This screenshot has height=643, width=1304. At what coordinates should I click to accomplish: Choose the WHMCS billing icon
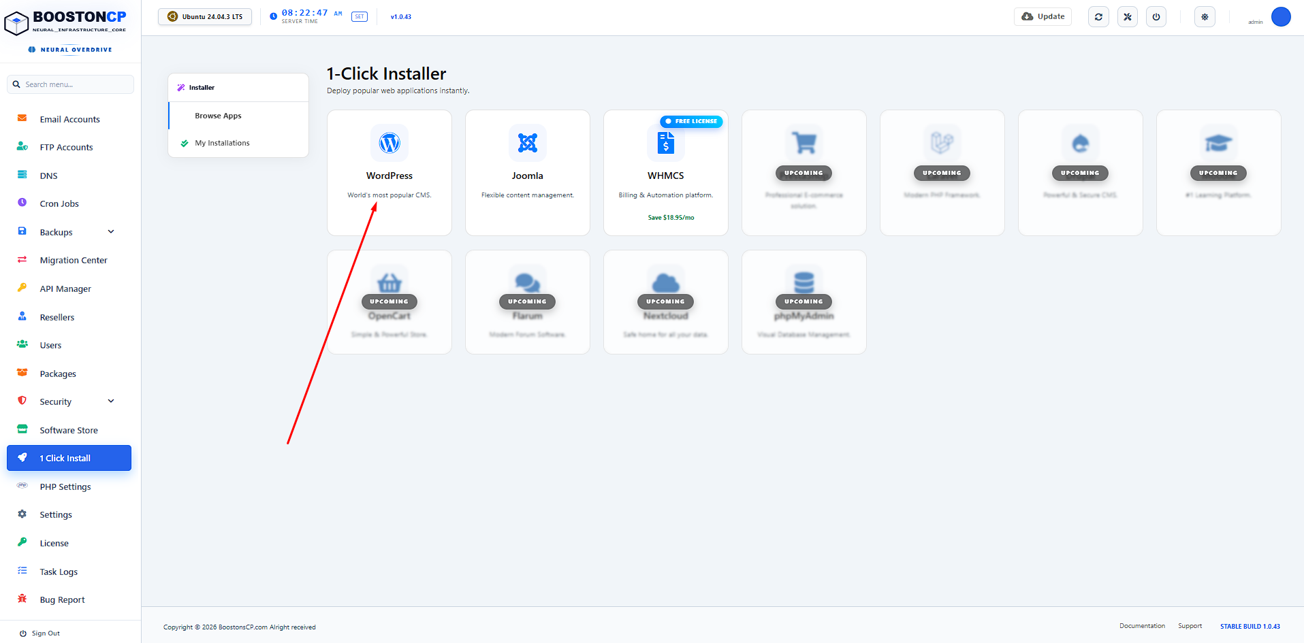pos(666,143)
